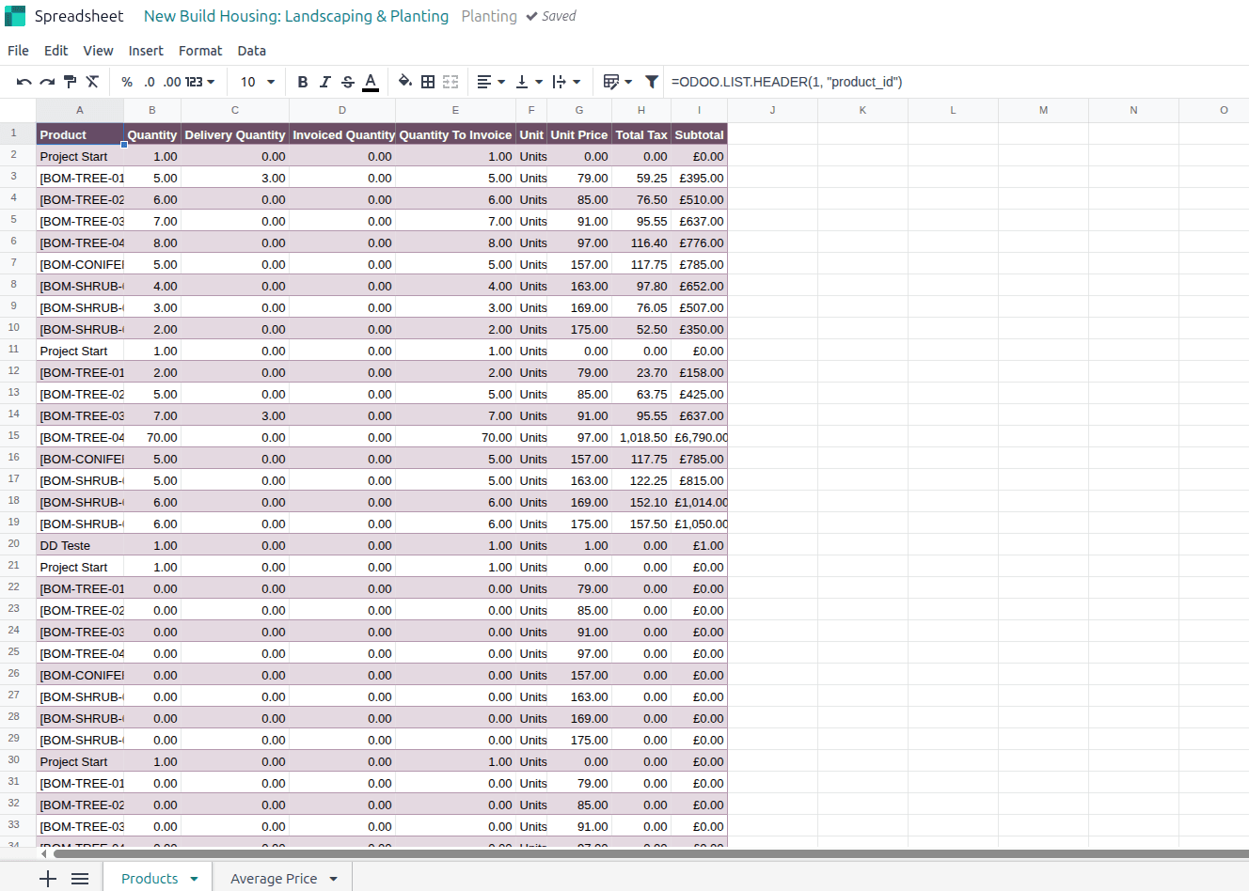Select the 70.00 quantity cell in row 15

tap(152, 437)
